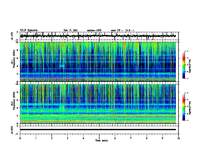This screenshot has width=201, height=155.
Task: Click the "9" tick on the Time axis
Action: 162,138
